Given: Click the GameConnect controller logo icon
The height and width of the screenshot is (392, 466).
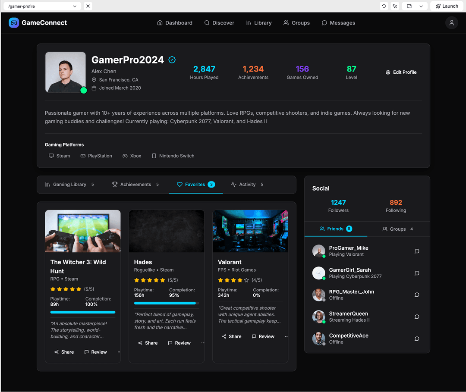Looking at the screenshot, I should point(14,23).
